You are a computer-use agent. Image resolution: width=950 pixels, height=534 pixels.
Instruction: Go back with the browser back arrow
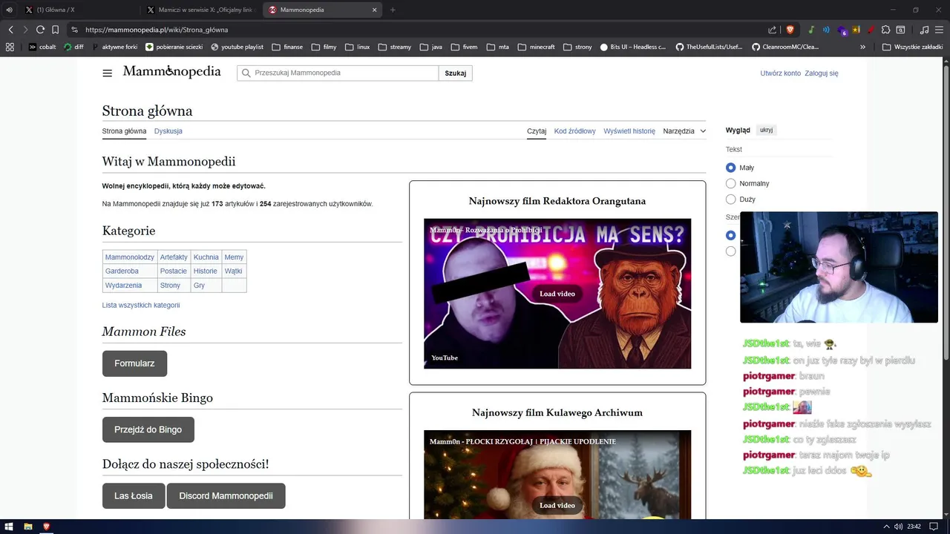click(10, 30)
